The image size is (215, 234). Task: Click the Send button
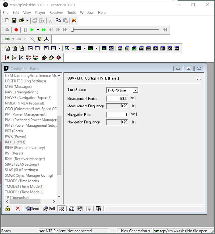33,209
